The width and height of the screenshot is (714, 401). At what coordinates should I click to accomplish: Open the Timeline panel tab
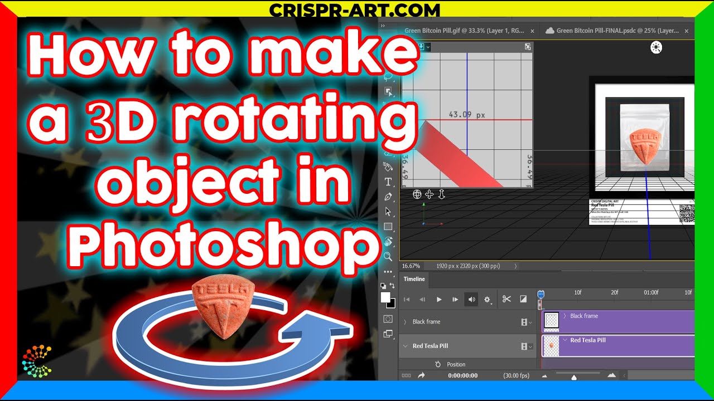414,279
